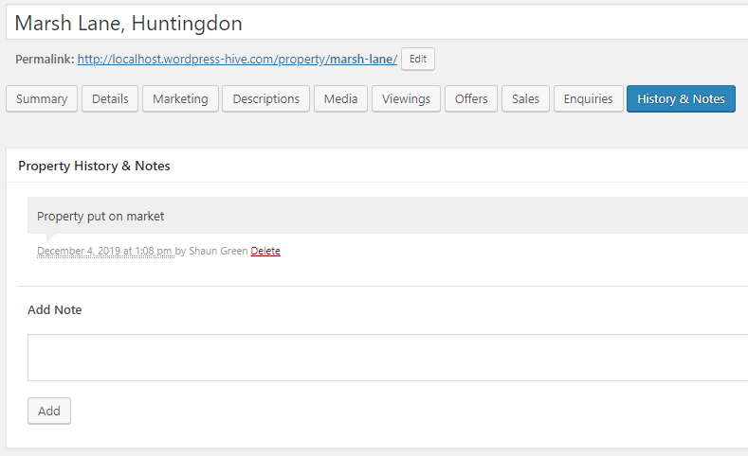Open the marsh-lane property permalink

[x=237, y=59]
